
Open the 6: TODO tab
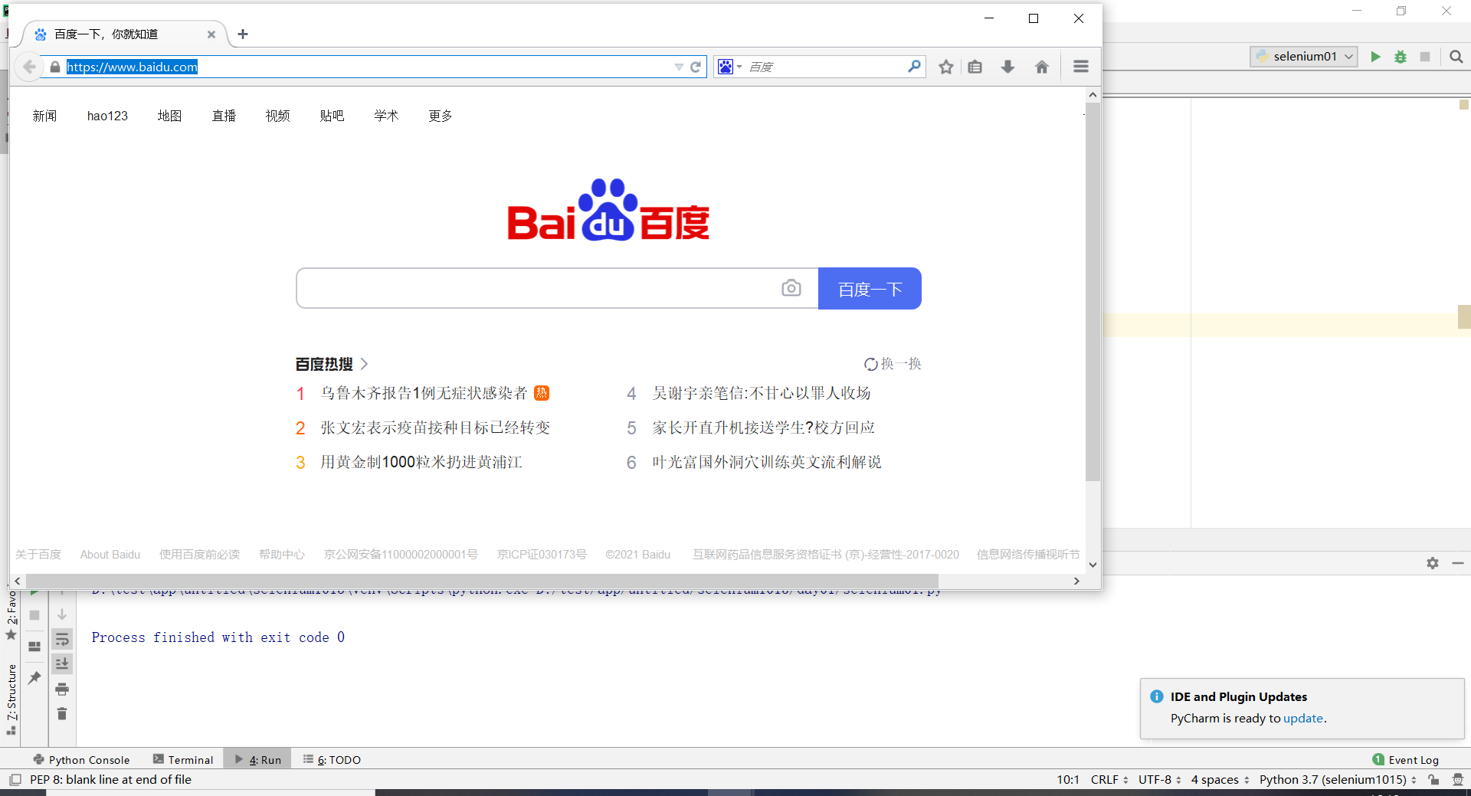pos(332,759)
